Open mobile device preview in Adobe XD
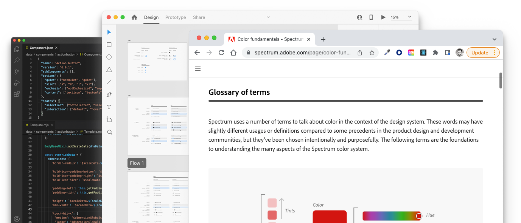Viewport: 521px width, 223px height. pos(371,17)
